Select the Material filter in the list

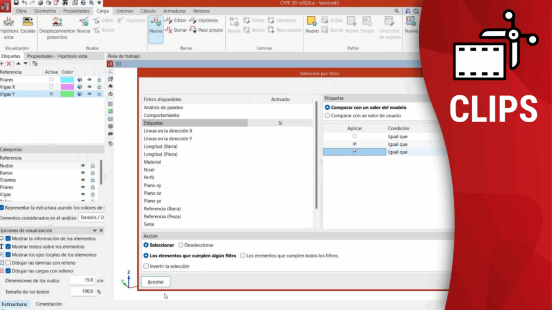pos(153,162)
